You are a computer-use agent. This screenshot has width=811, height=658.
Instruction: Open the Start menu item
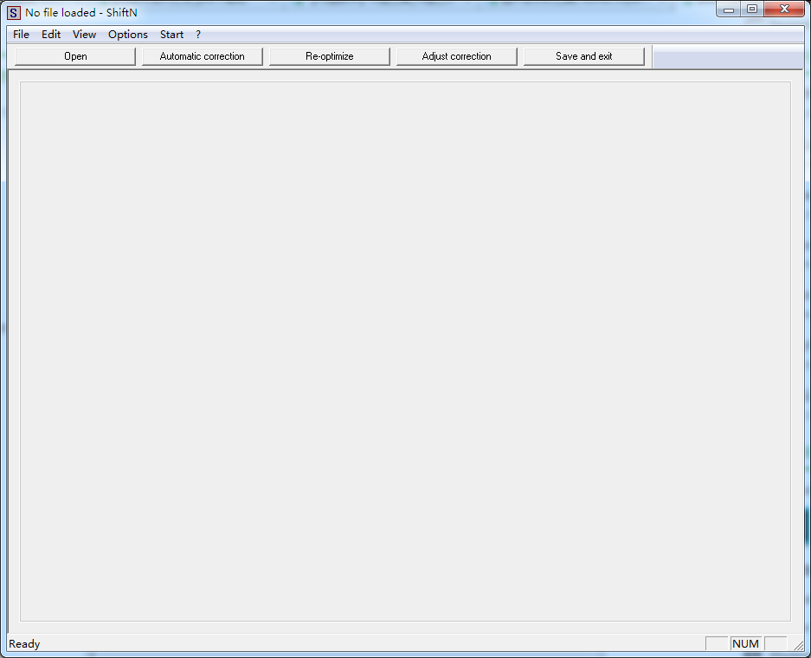171,35
